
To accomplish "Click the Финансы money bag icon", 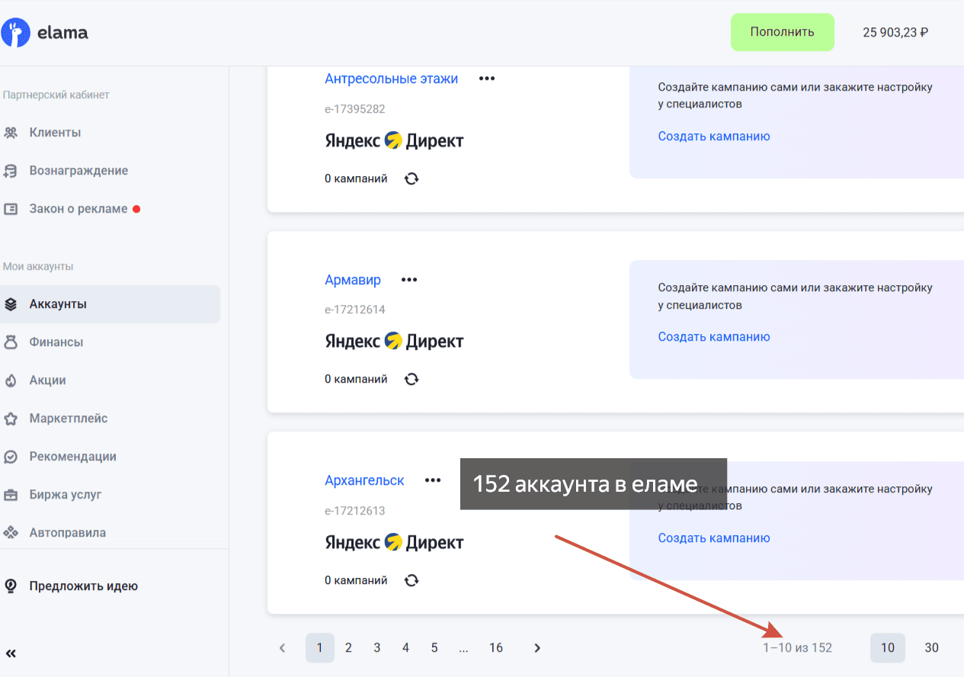I will coord(11,342).
